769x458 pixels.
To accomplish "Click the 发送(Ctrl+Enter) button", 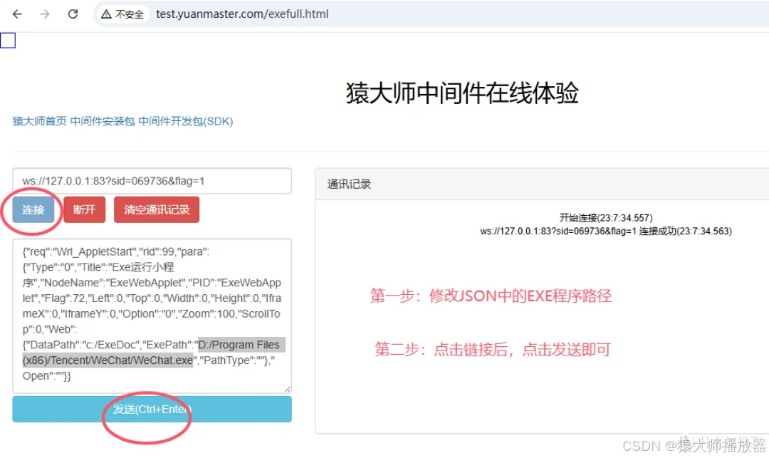I will click(x=152, y=409).
